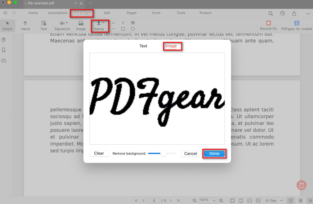This screenshot has height=204, width=313.
Task: Open the Form tab
Action: pyautogui.click(x=156, y=13)
